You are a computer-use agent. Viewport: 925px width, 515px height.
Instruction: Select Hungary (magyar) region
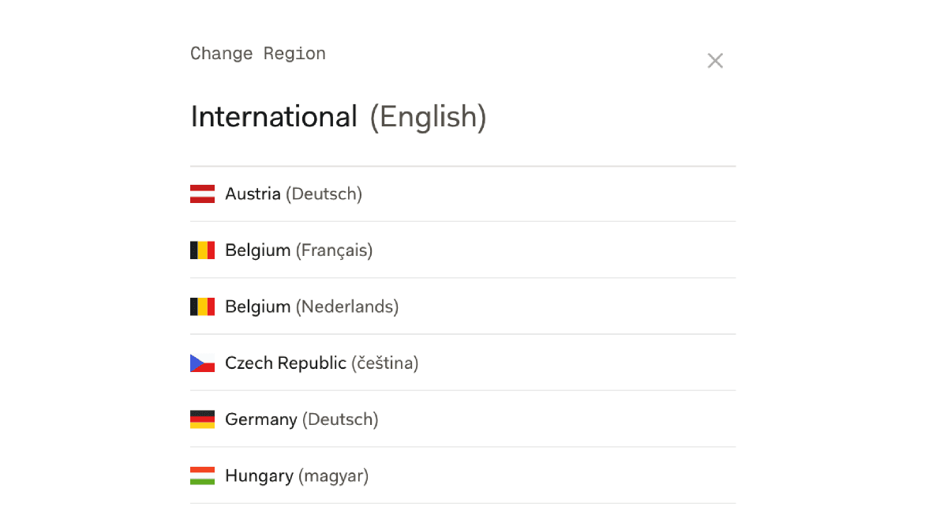(x=462, y=476)
